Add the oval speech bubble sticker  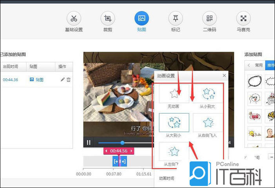pyautogui.click(x=255, y=81)
